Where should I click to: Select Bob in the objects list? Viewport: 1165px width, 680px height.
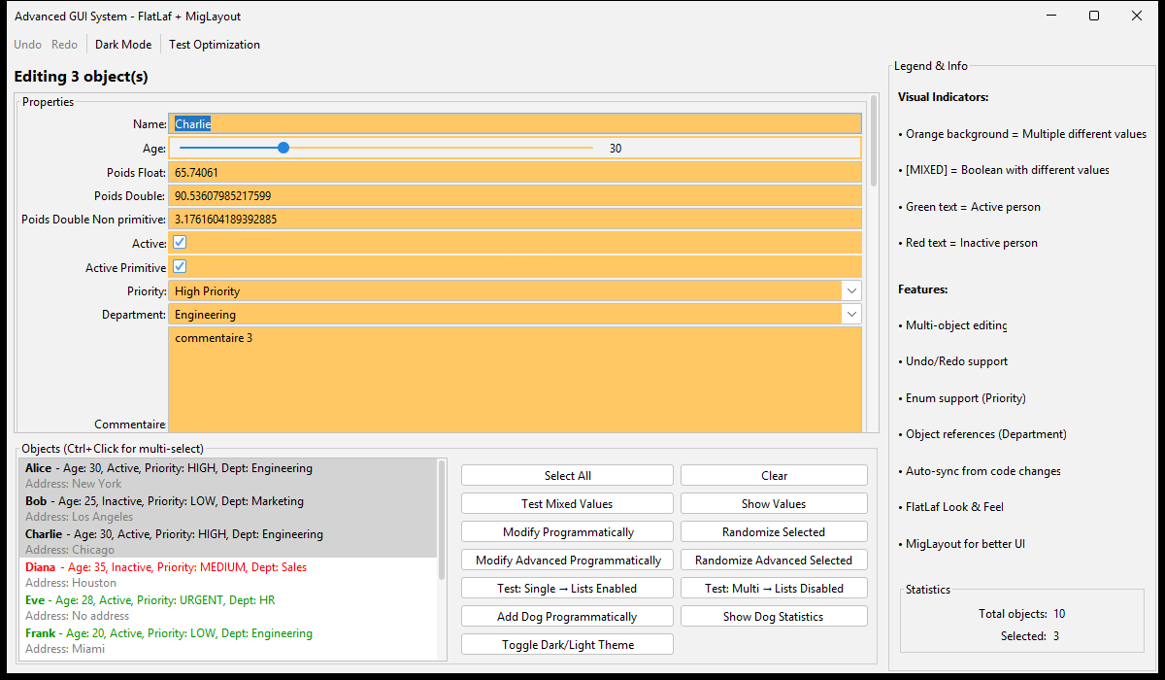229,509
